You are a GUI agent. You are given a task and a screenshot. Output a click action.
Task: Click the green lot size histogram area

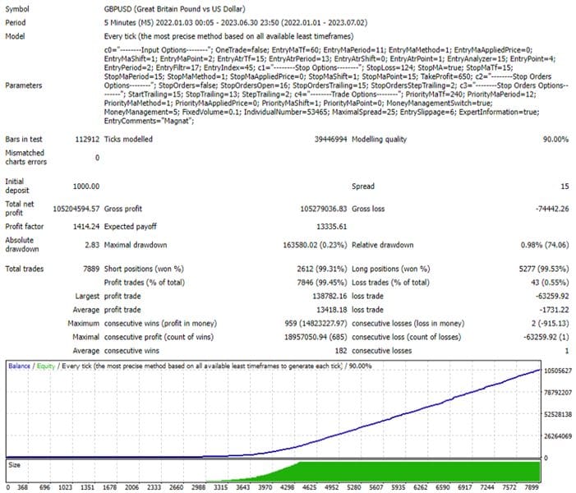[419, 472]
